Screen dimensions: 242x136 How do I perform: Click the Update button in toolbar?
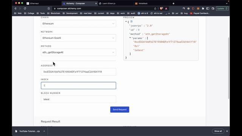[222, 8]
